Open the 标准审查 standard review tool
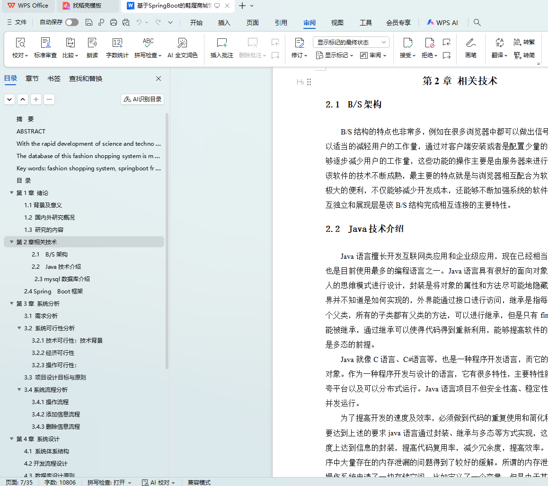Screen dimensions: 548x486 pyautogui.click(x=45, y=44)
